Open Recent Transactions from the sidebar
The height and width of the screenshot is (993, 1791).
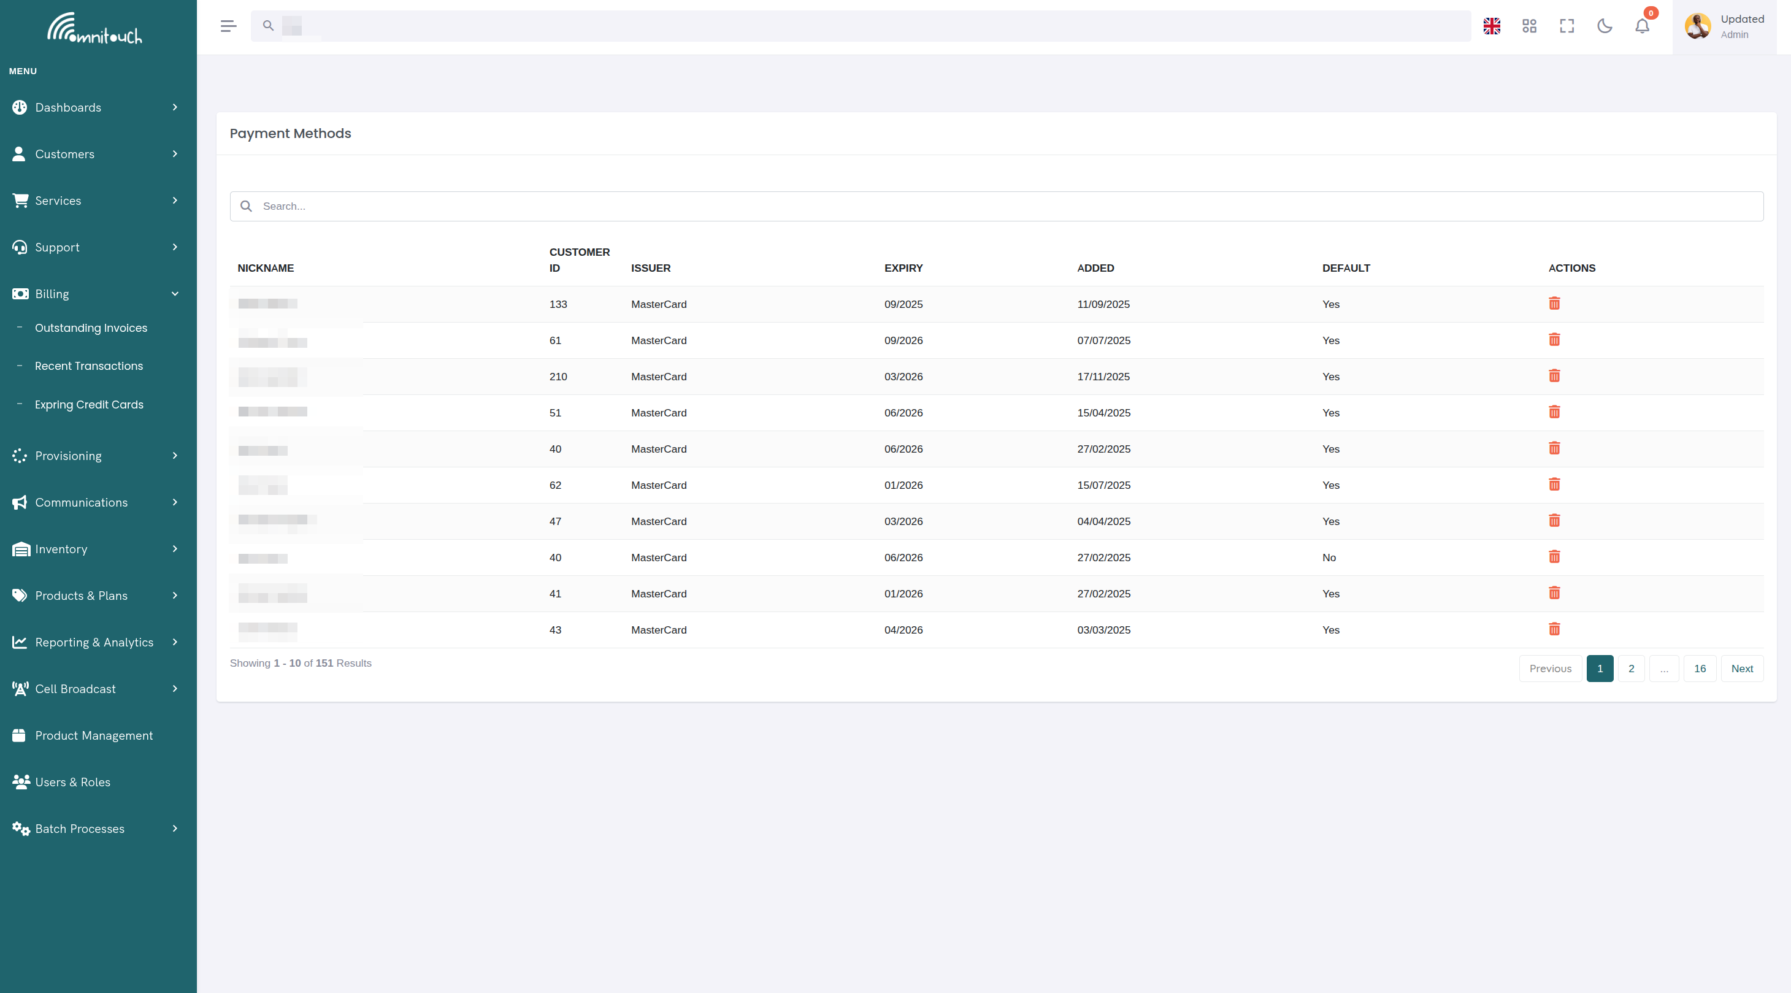(x=88, y=366)
